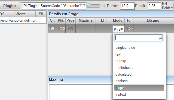Click the dropdown search filter field
This screenshot has width=174, height=100.
(138, 38)
